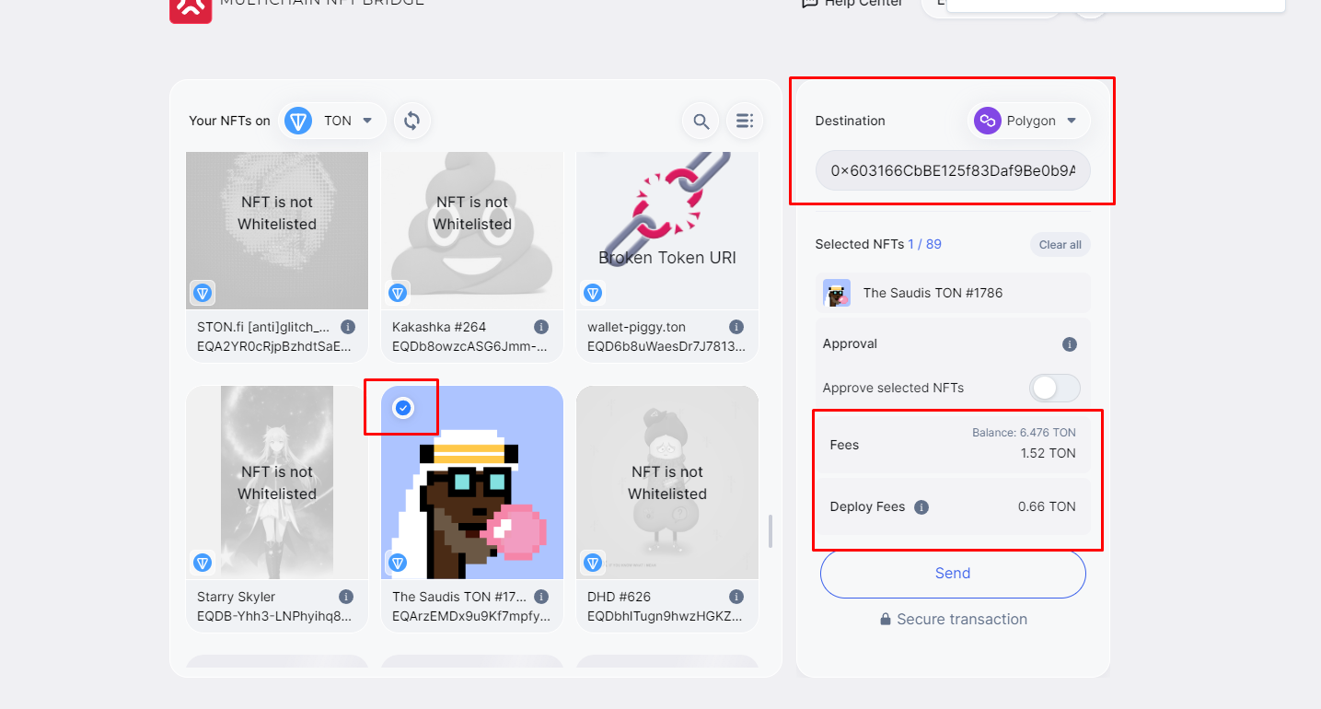
Task: Show info for the STON.fi [anti]glitch NFT
Action: 348,327
